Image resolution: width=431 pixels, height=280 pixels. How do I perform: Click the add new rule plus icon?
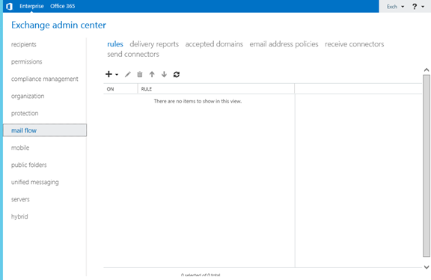pyautogui.click(x=108, y=74)
